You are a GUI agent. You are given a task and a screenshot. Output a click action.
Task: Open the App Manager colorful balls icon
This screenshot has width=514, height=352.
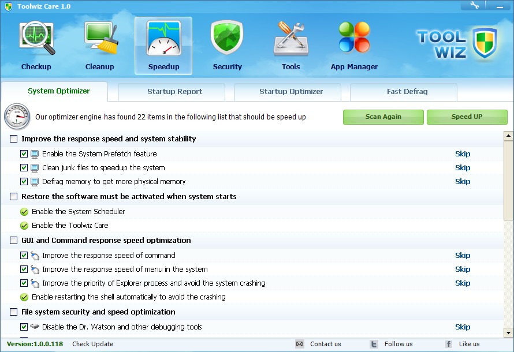click(354, 37)
